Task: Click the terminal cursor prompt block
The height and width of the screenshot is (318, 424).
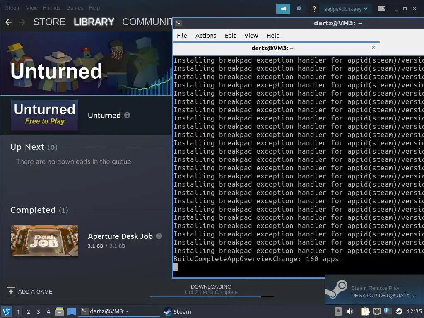Action: 176,267
